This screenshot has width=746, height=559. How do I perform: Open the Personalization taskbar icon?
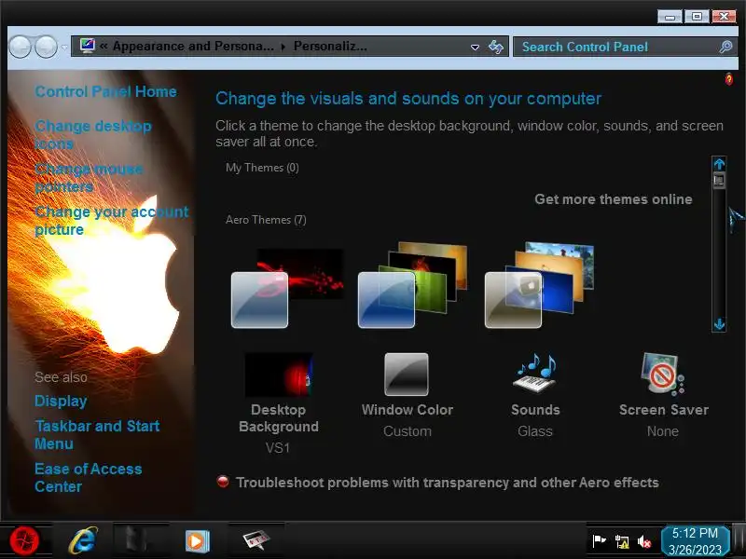click(256, 540)
